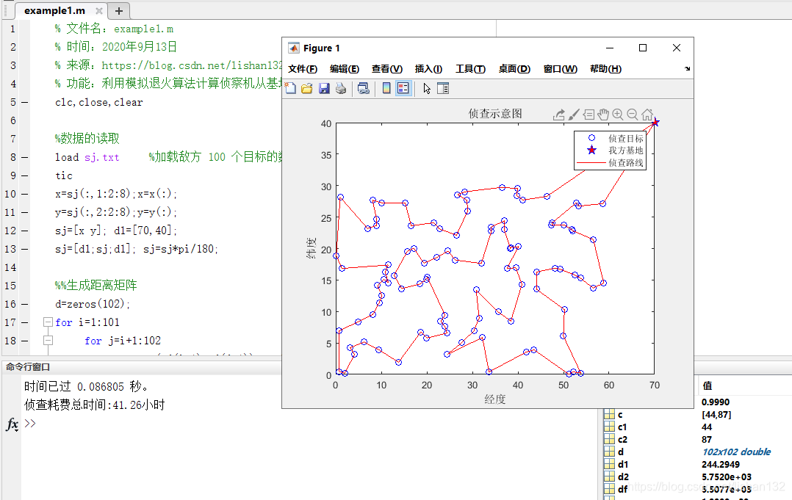This screenshot has height=500, width=792.
Task: Click the plus button to add a new editor tab
Action: pyautogui.click(x=119, y=11)
